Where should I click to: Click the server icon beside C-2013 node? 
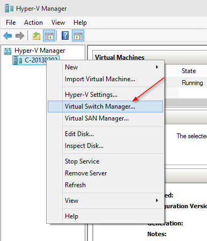(x=18, y=60)
